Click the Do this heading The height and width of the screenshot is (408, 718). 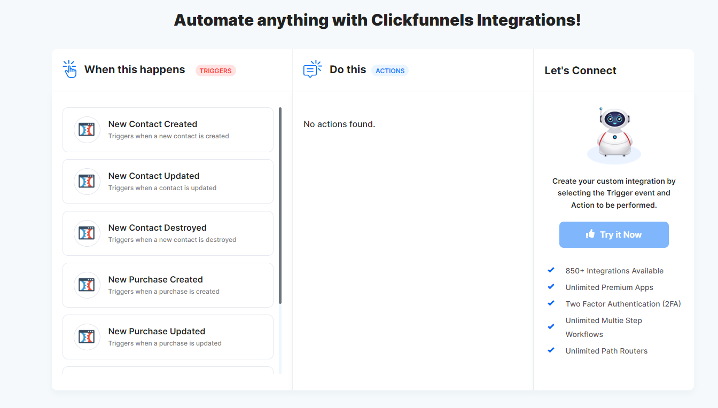coord(348,69)
